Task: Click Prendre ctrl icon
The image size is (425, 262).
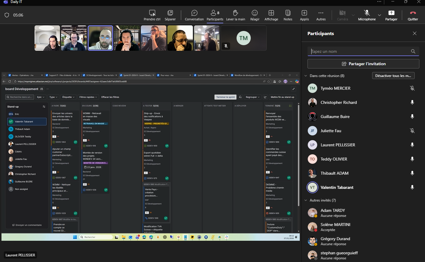Action: click(152, 13)
